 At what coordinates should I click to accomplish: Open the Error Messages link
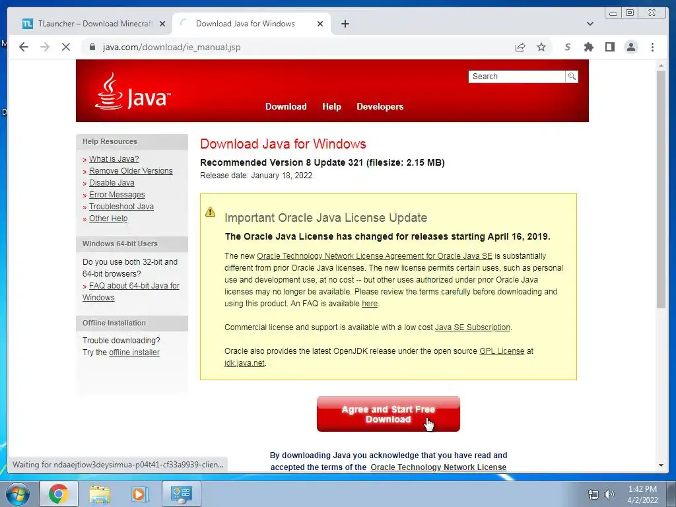click(x=117, y=195)
